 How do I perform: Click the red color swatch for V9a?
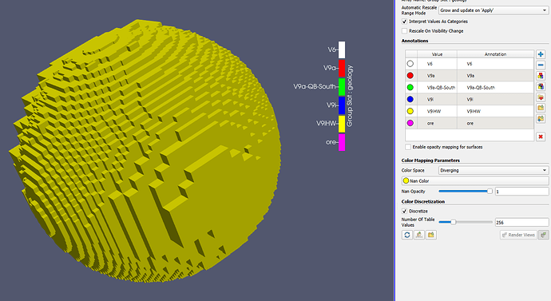pos(410,76)
